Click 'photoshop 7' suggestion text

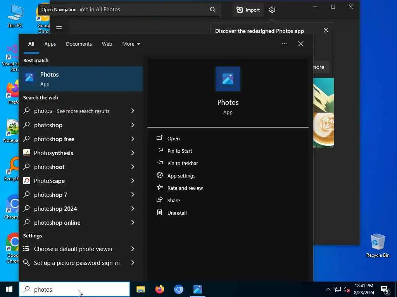[51, 195]
